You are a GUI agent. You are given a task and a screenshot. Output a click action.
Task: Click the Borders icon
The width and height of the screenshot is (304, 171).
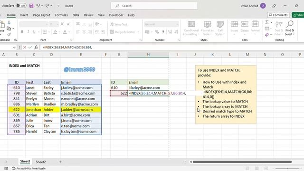(x=45, y=32)
